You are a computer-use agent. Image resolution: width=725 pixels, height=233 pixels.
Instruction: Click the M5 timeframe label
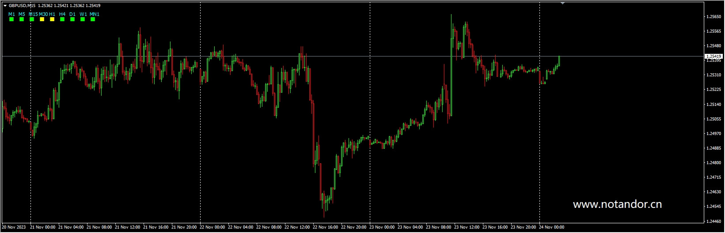tap(22, 14)
